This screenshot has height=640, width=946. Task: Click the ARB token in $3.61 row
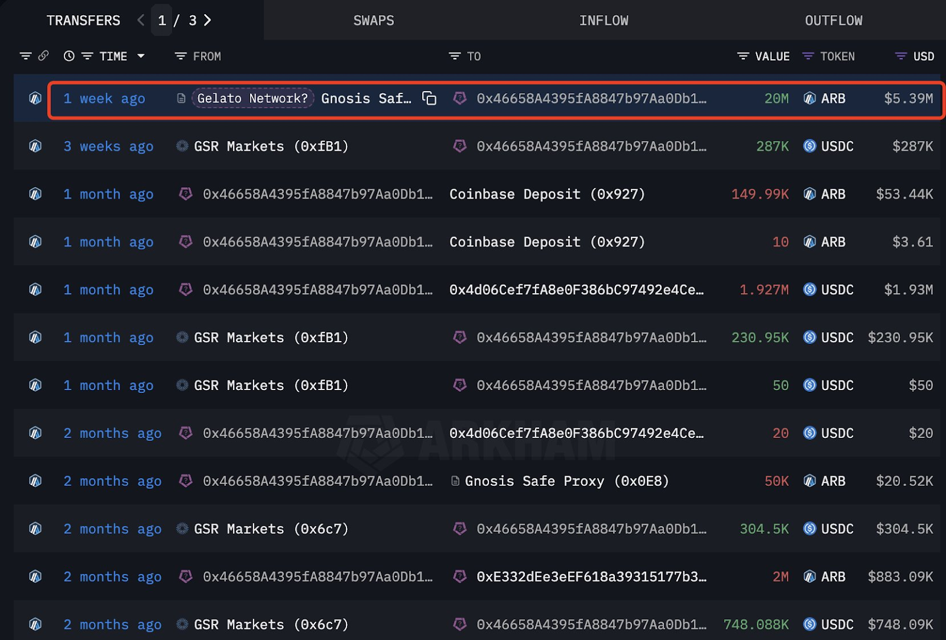833,242
